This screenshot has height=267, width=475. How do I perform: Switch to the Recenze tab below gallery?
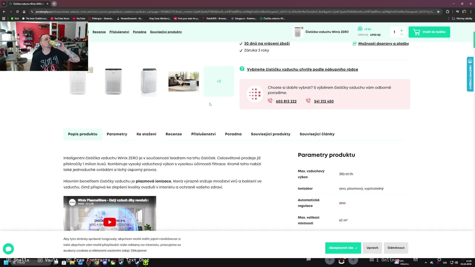coord(174,134)
